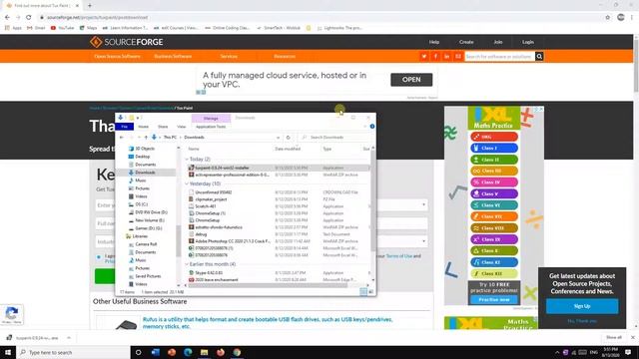Open the Rufus utility link
Image resolution: width=639 pixels, height=359 pixels.
tap(267, 323)
